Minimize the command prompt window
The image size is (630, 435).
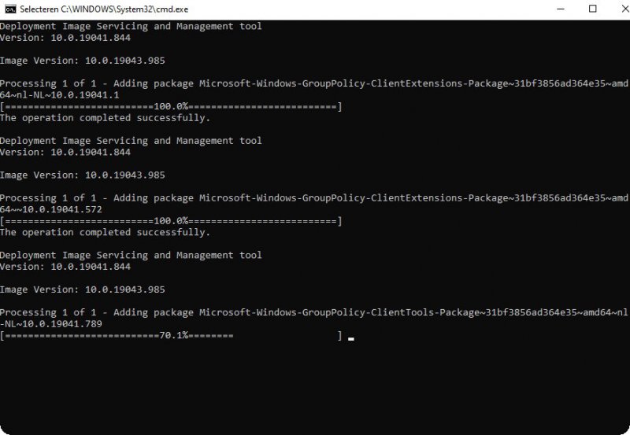click(557, 9)
